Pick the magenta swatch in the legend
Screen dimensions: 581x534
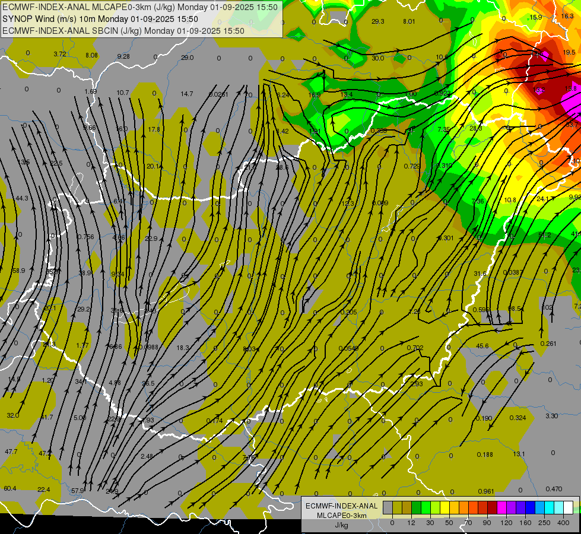click(x=502, y=507)
